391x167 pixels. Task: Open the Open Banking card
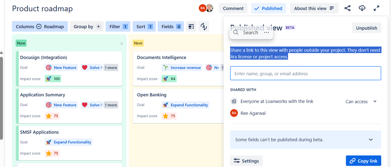pos(178,106)
